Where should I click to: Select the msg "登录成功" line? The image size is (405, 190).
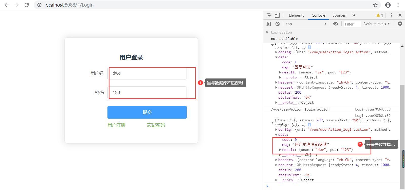tap(297, 67)
